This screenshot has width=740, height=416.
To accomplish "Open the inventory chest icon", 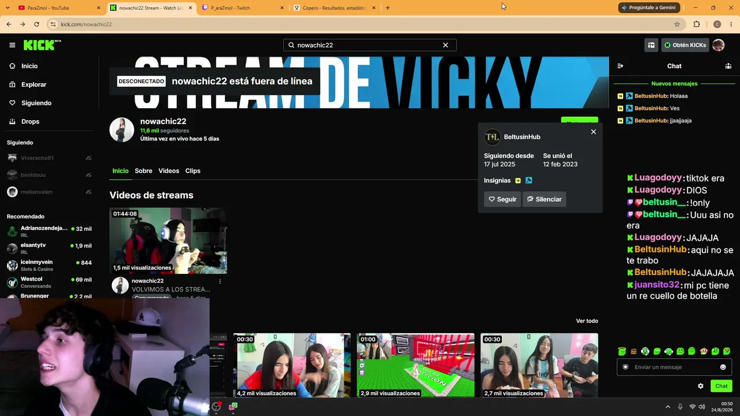I will (651, 45).
